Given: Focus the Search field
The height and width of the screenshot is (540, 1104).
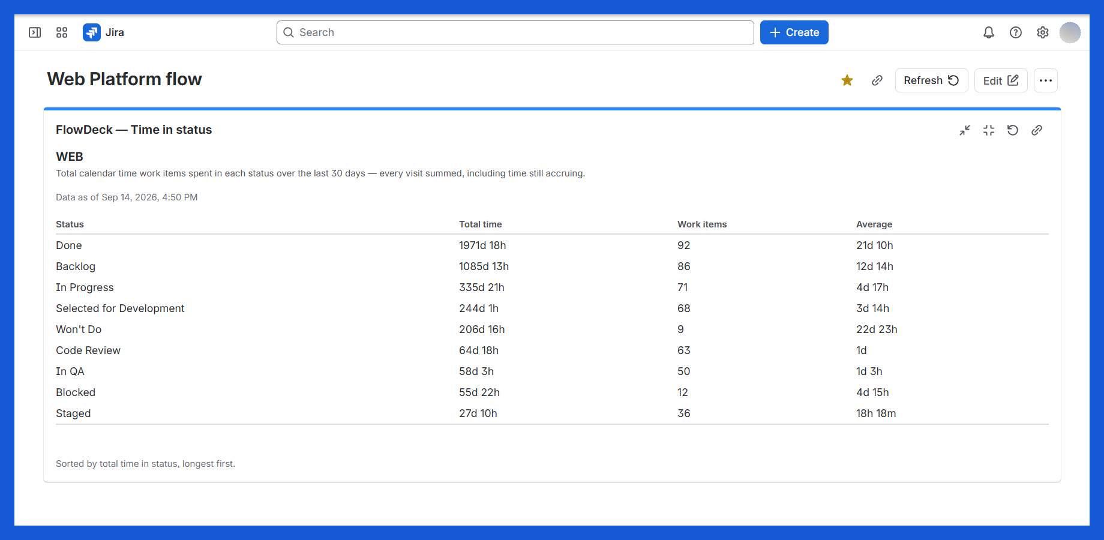Looking at the screenshot, I should pos(515,32).
